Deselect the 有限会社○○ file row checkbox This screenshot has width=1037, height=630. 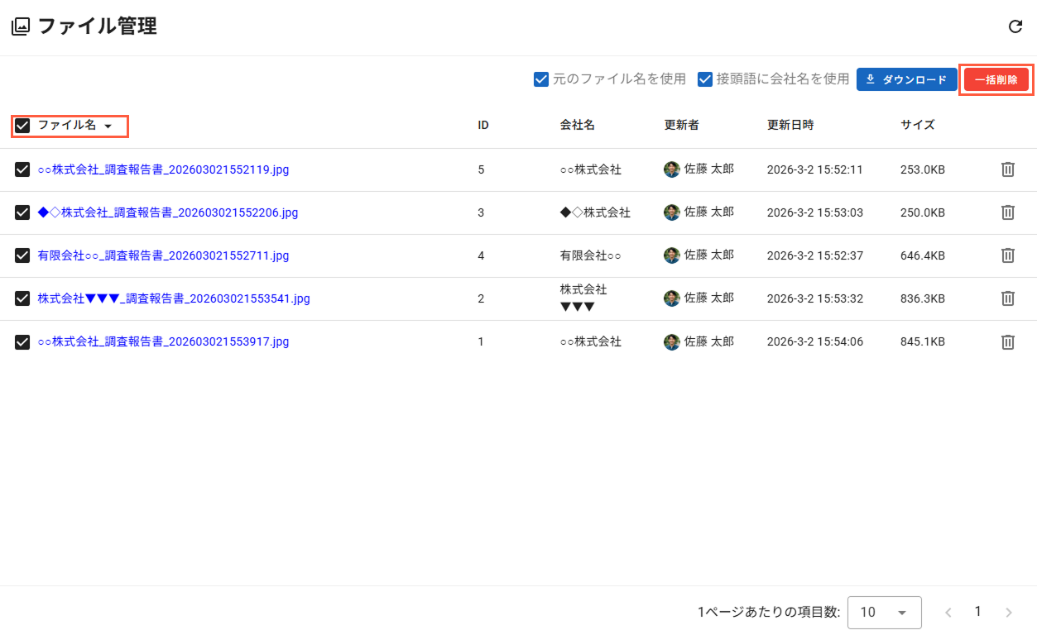(x=23, y=255)
